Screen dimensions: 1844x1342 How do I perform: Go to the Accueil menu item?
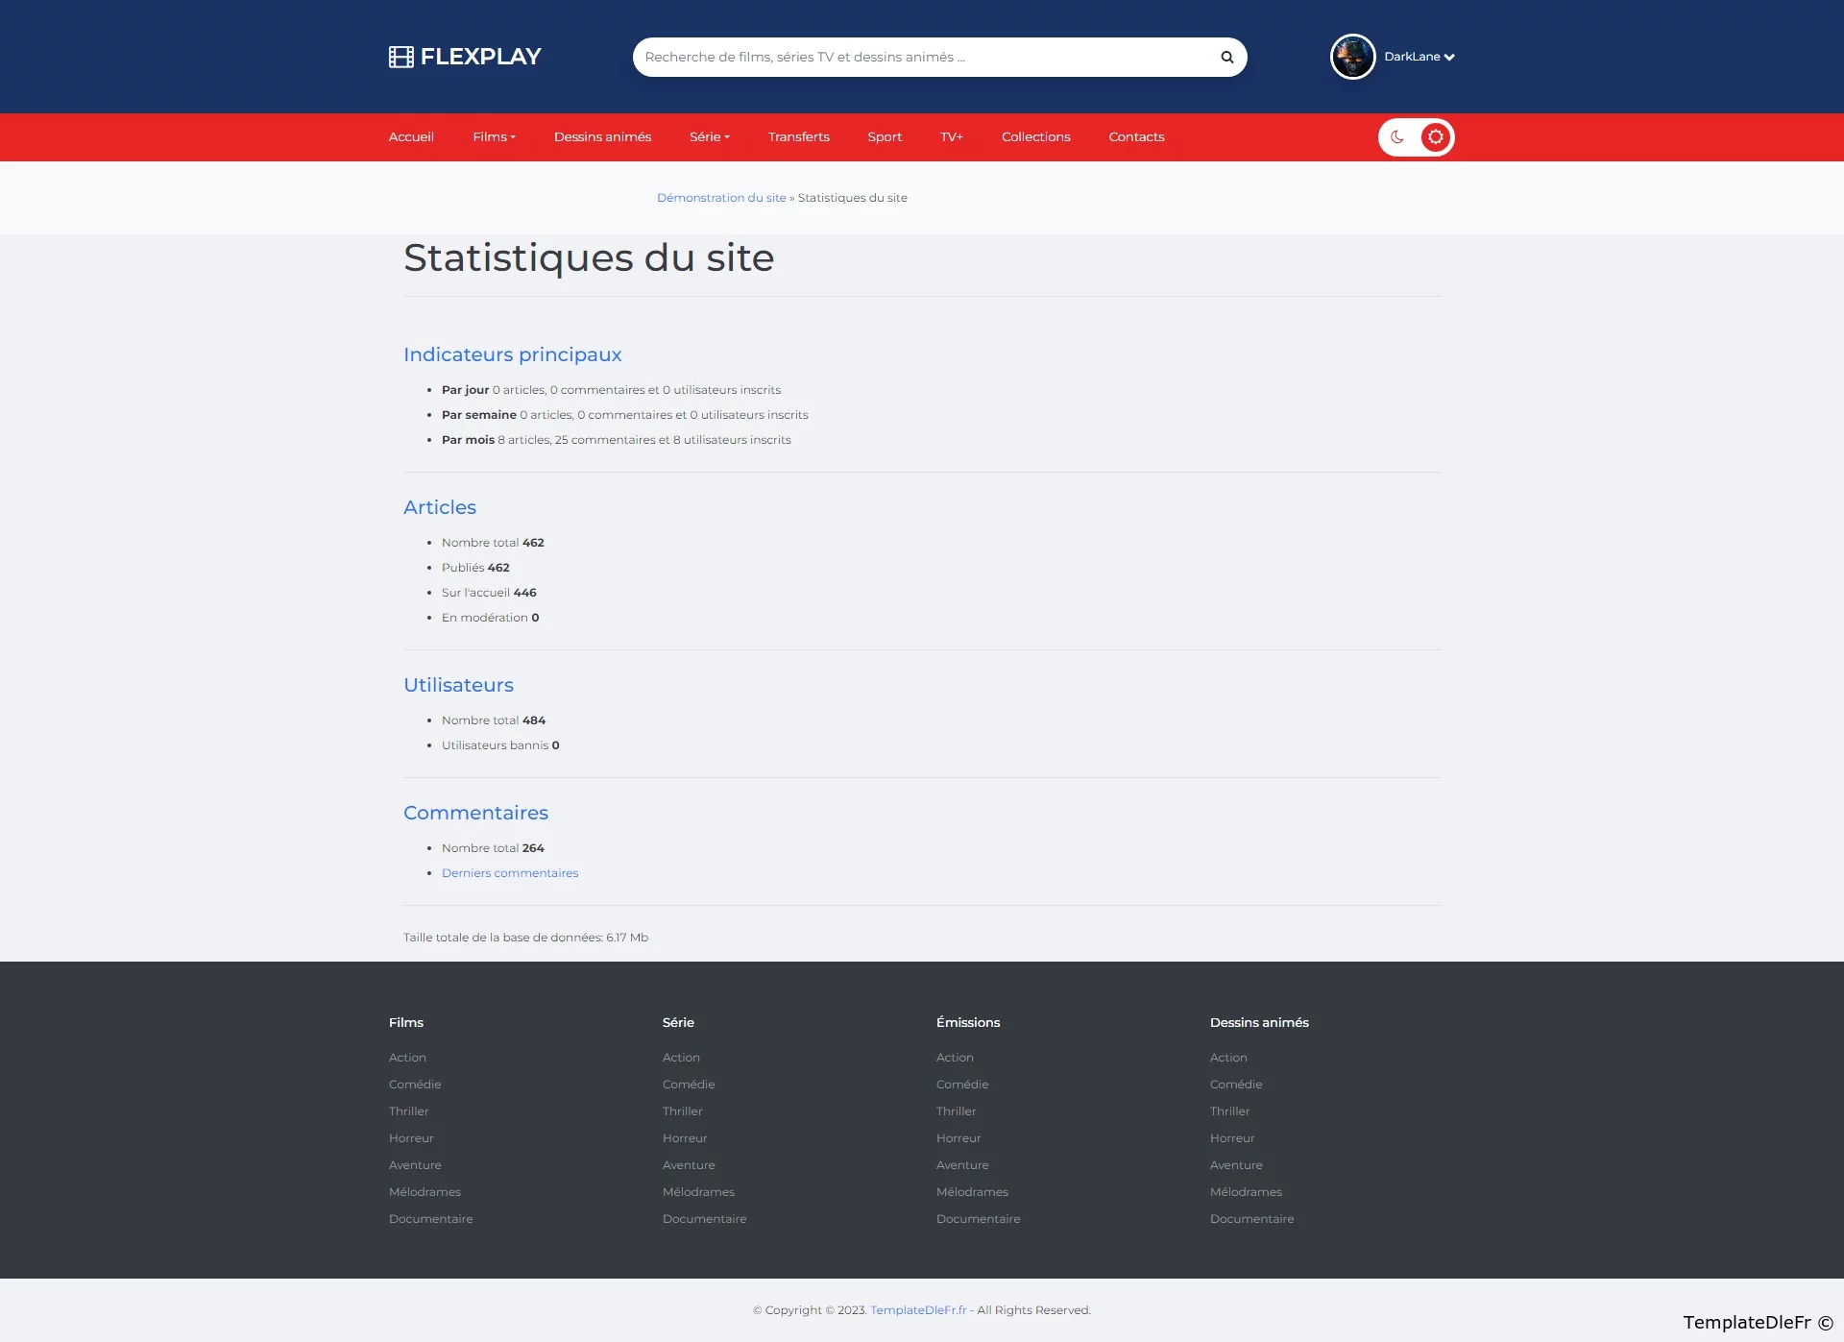pyautogui.click(x=411, y=136)
